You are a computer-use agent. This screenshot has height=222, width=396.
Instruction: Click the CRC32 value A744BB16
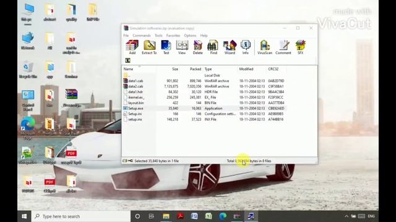(x=275, y=119)
